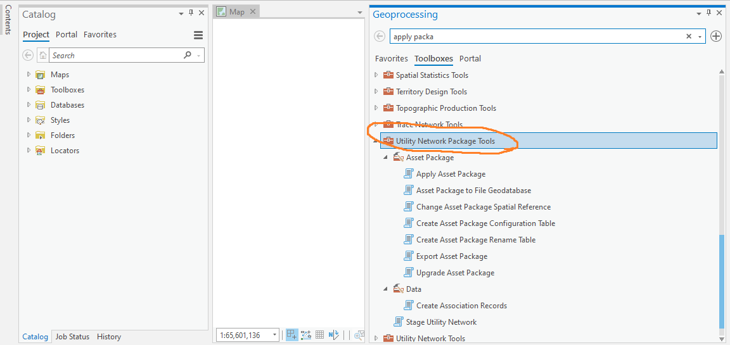
Task: Collapse the Asset Package toolset
Action: coord(385,158)
